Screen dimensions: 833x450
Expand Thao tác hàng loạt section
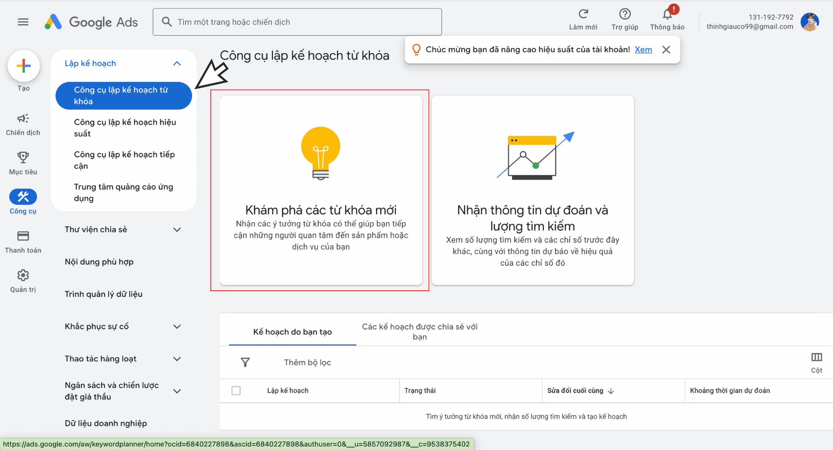(x=177, y=359)
